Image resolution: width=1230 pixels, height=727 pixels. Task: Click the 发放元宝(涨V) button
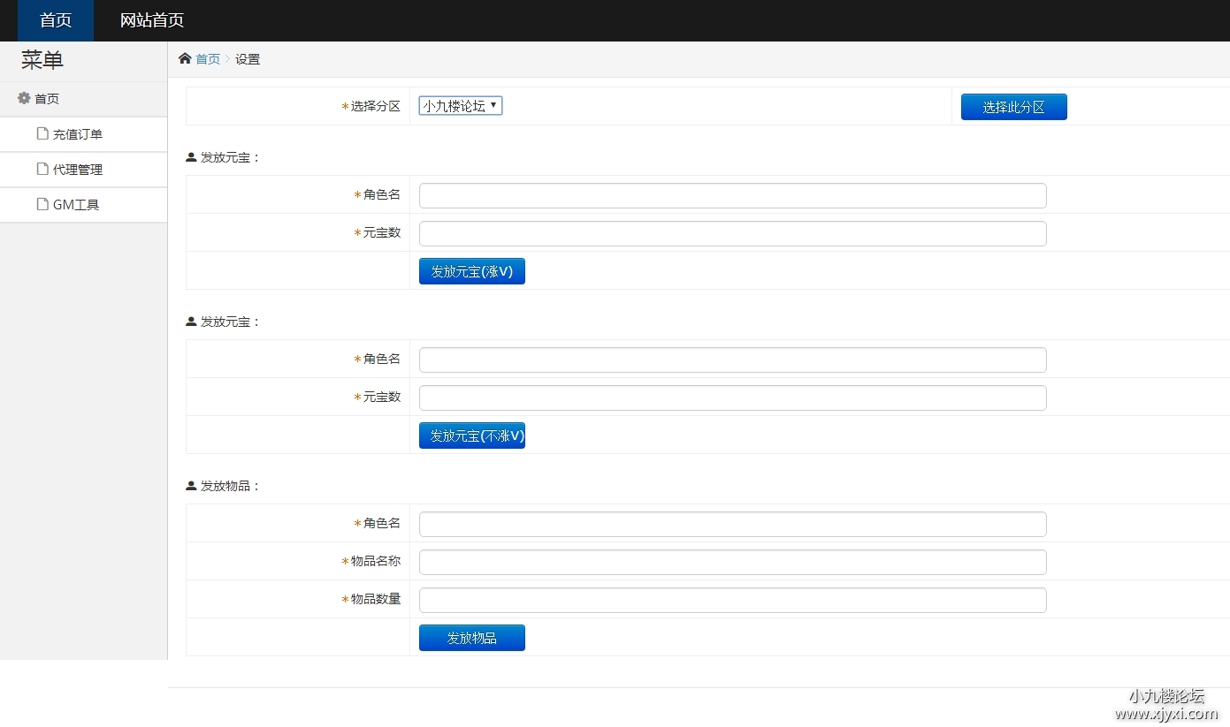[x=471, y=271]
